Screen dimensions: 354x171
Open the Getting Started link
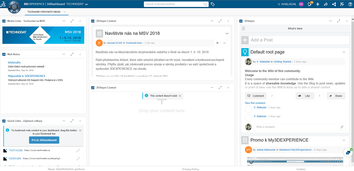pyautogui.click(x=282, y=61)
